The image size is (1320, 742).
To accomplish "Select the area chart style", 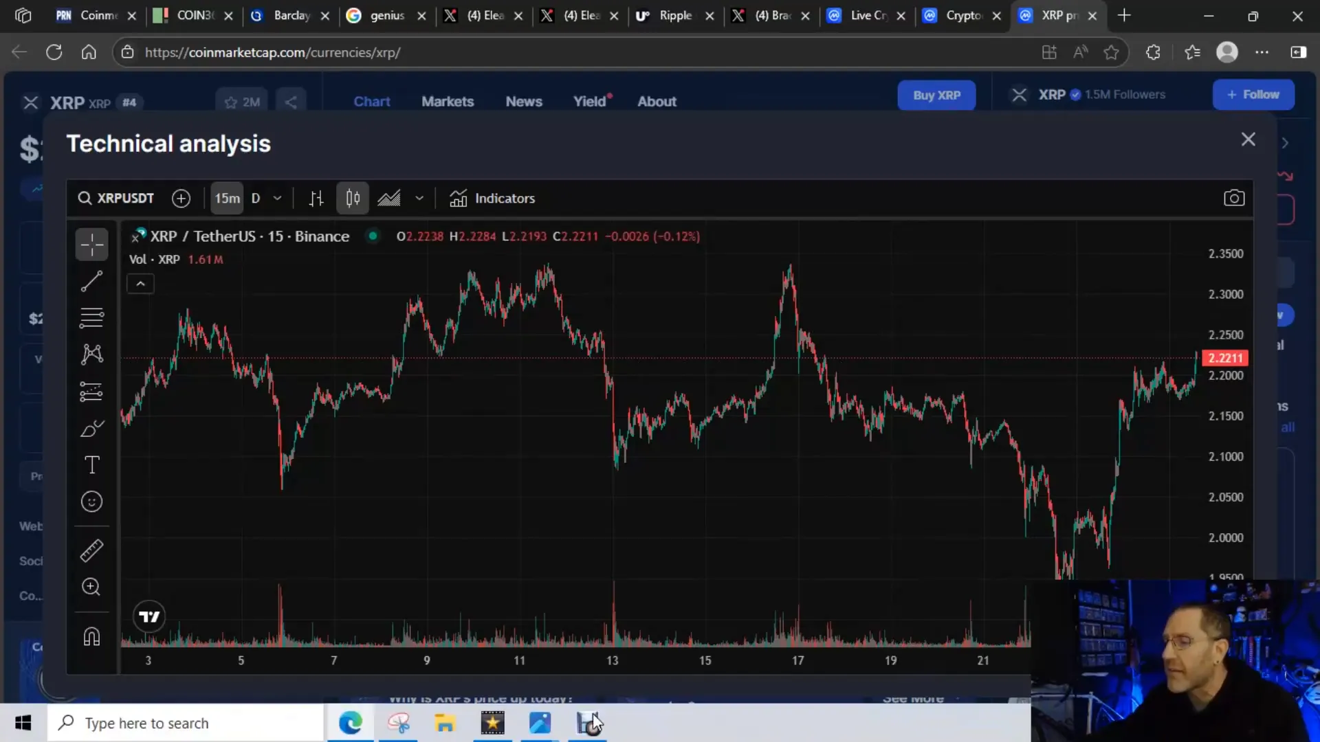I will (389, 199).
